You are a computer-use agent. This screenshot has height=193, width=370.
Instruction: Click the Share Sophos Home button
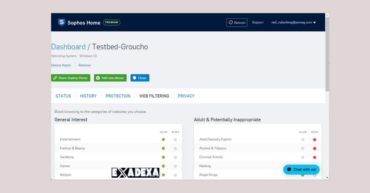pyautogui.click(x=71, y=78)
